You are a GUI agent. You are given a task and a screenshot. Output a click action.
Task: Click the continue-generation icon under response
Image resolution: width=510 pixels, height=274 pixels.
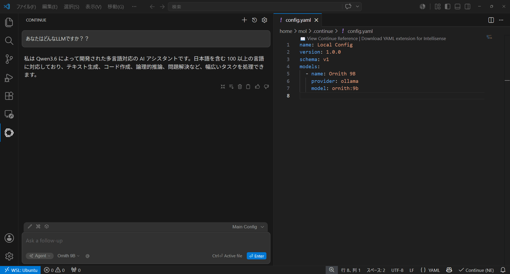(231, 87)
